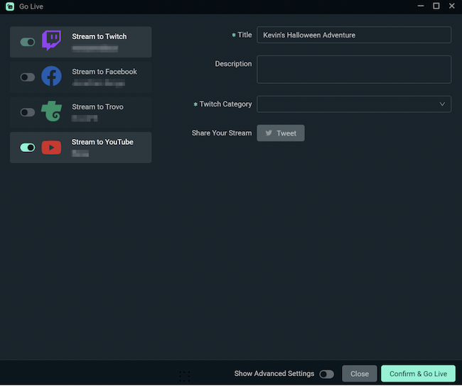462x386 pixels.
Task: Click the Tweet button
Action: tap(281, 133)
